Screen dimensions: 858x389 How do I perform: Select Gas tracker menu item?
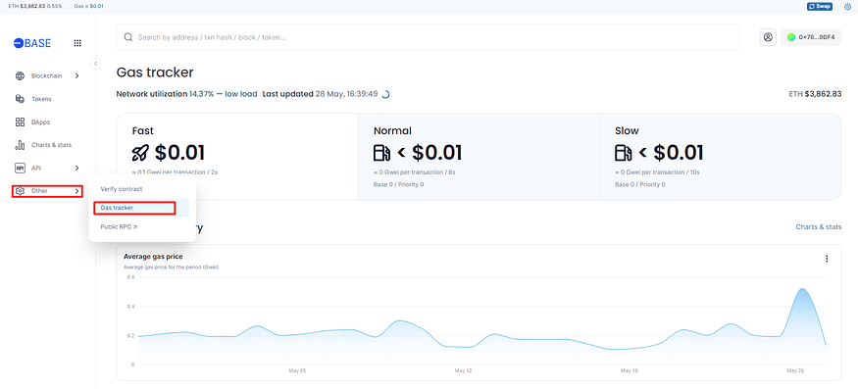[x=134, y=208]
